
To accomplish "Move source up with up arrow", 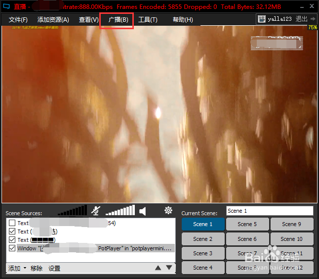I will [x=158, y=268].
